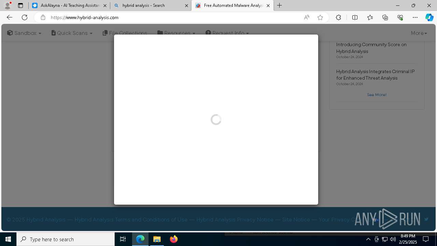Expand the Quick Scans dropdown
Viewport: 437px width, 246px height.
(x=72, y=33)
